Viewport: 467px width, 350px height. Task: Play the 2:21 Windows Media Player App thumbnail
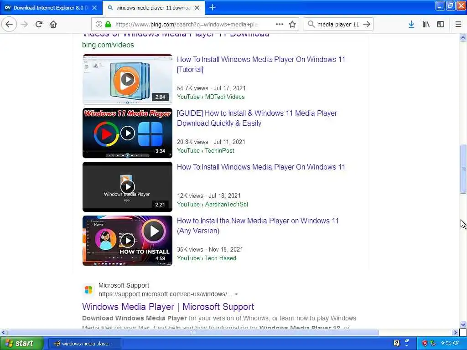pos(128,186)
